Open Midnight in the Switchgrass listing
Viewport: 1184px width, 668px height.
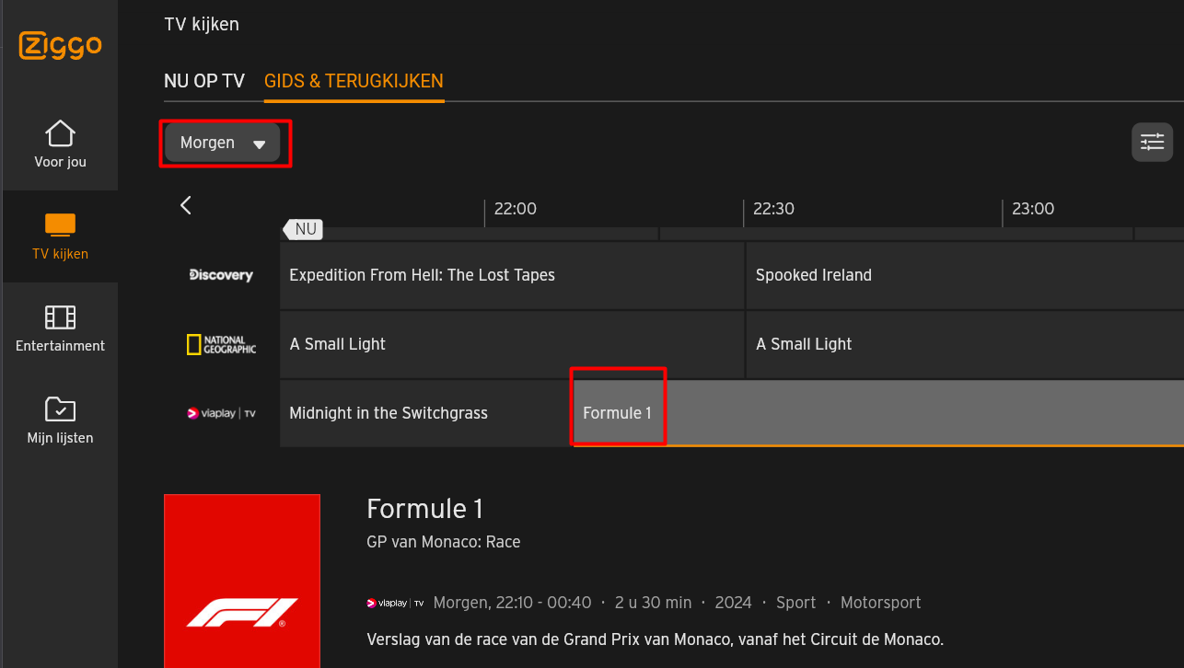point(424,413)
